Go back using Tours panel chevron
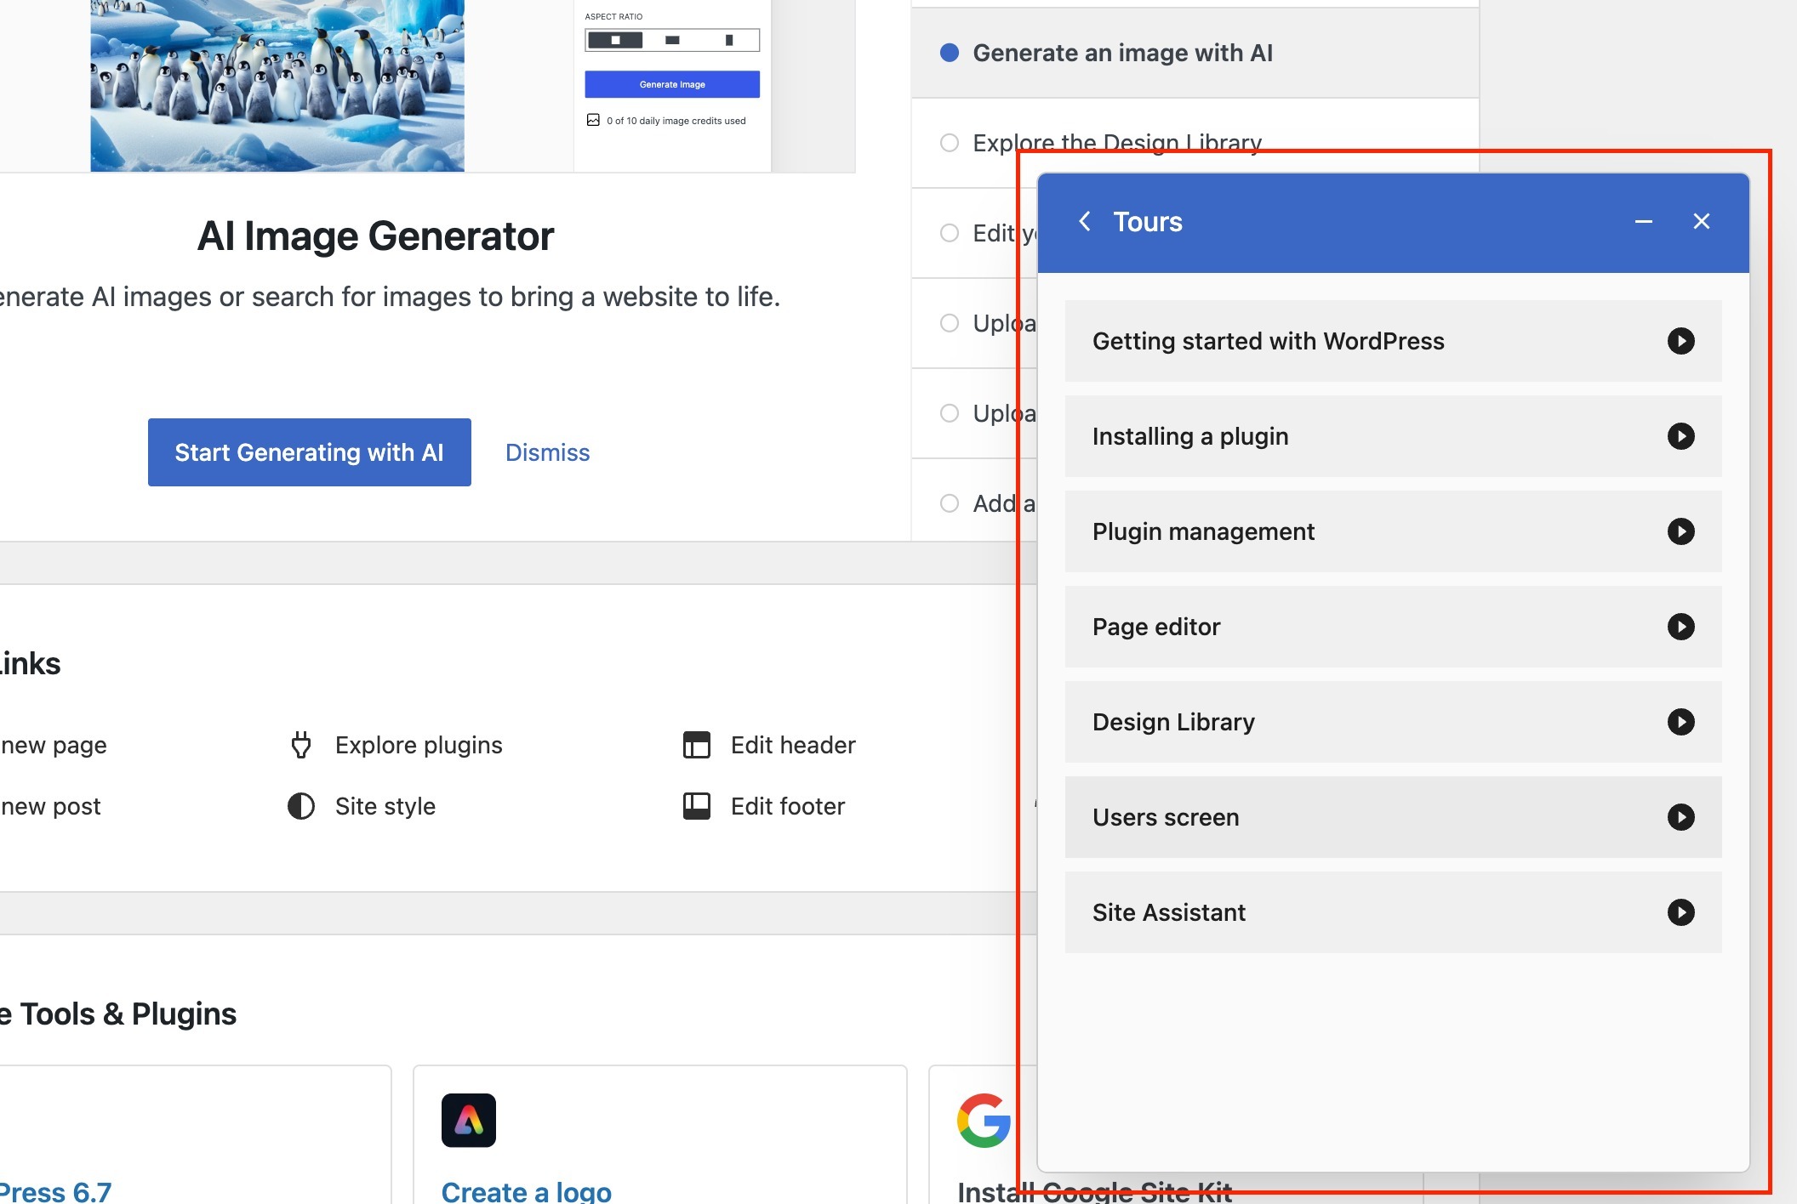Viewport: 1797px width, 1204px height. (x=1085, y=222)
